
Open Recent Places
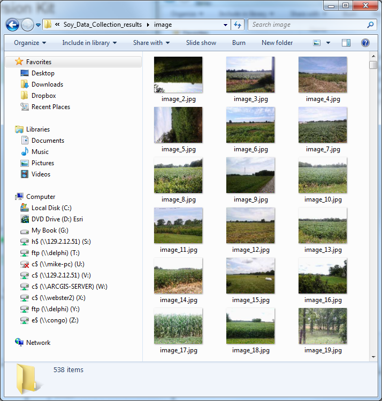click(51, 107)
